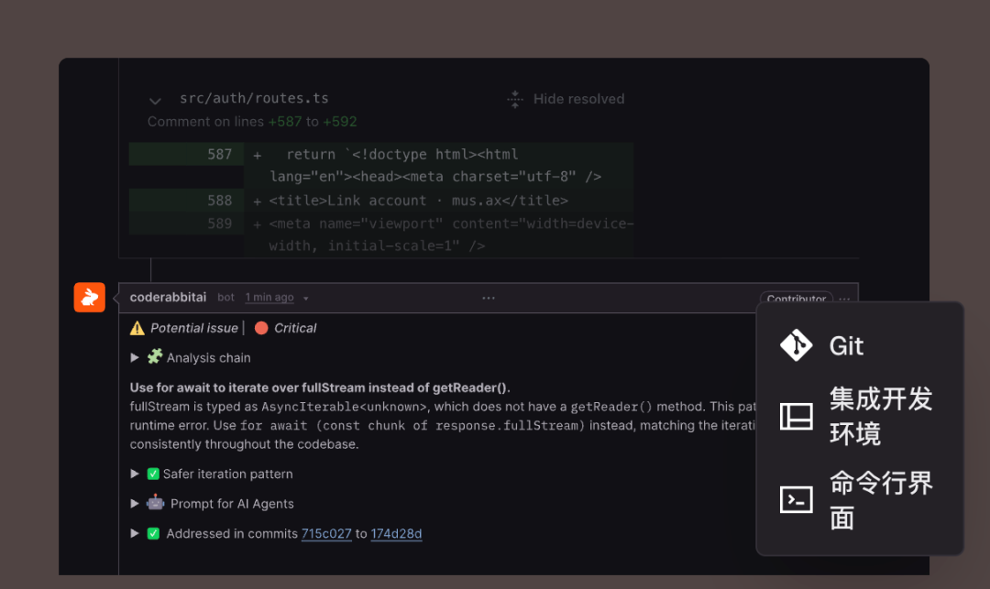990x589 pixels.
Task: Click the red Critical severity dot
Action: [261, 328]
